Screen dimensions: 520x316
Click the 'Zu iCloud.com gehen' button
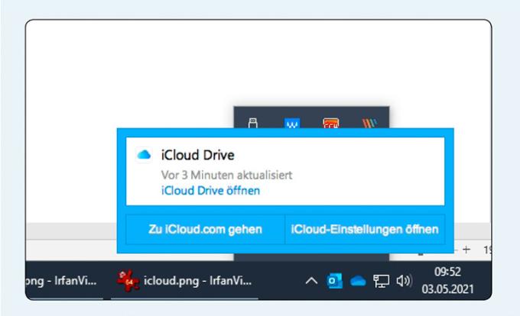(x=205, y=229)
